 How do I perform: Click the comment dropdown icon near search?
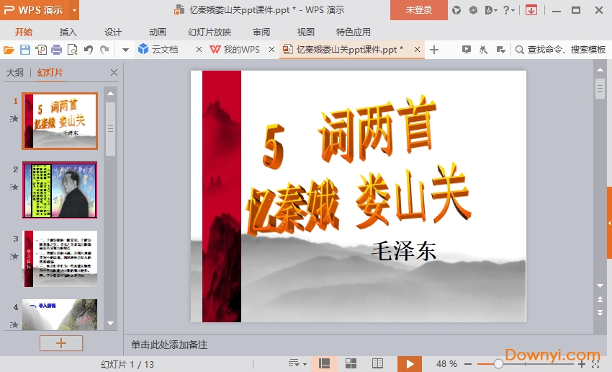click(501, 50)
